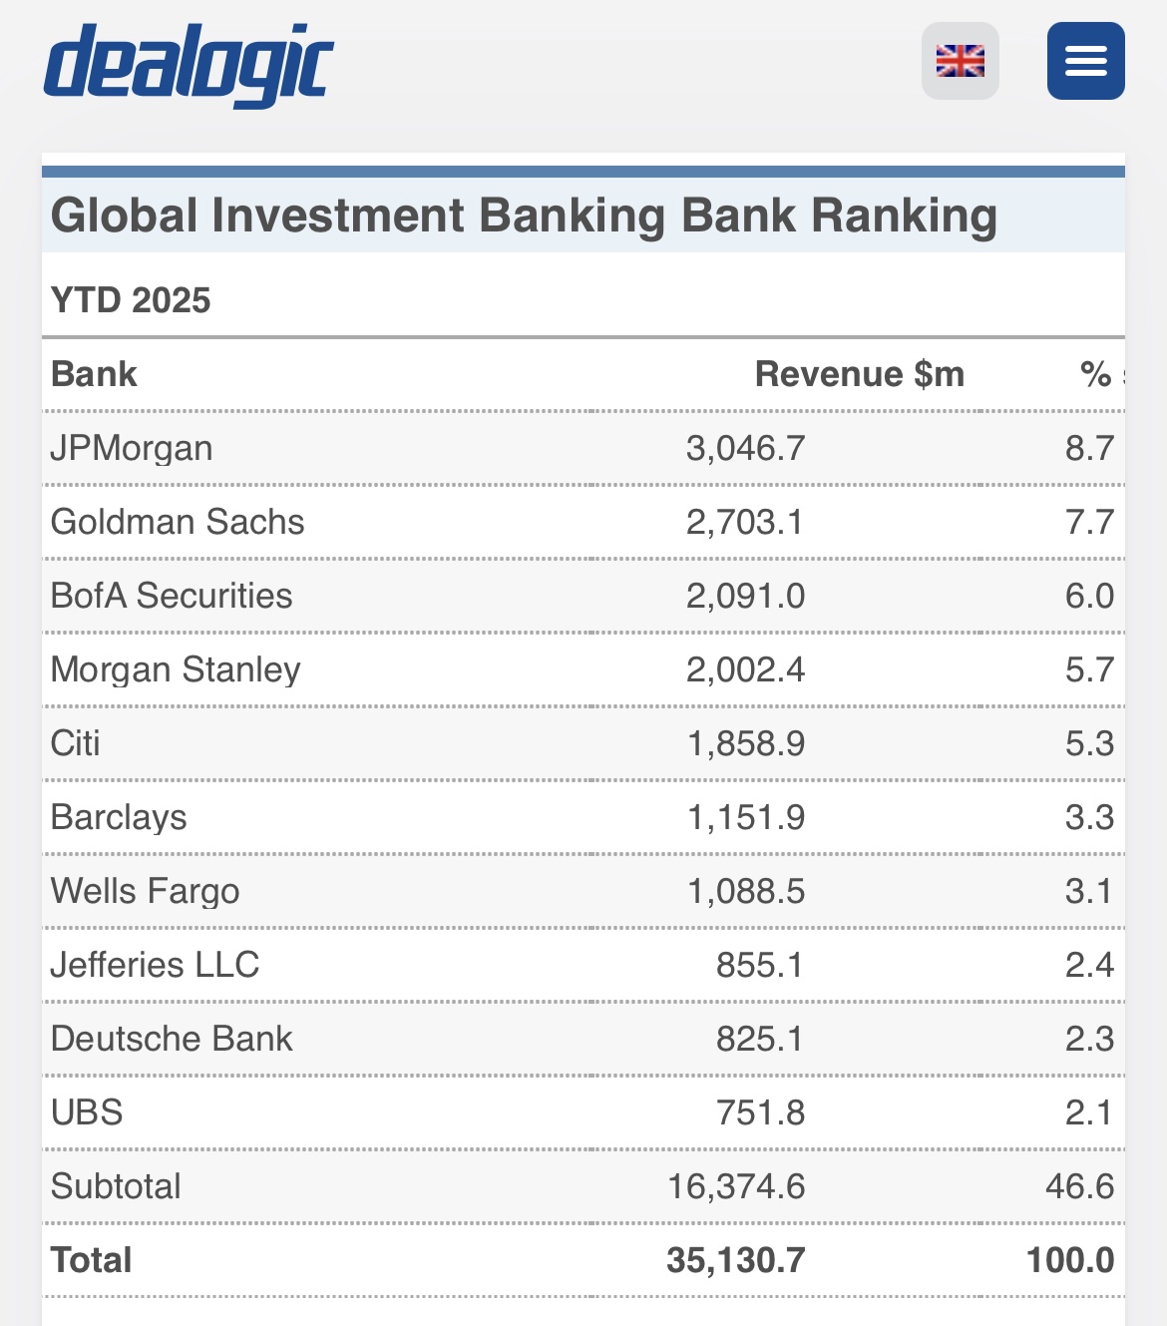Select the JPMorgan bank row
The width and height of the screenshot is (1167, 1326).
click(x=131, y=448)
